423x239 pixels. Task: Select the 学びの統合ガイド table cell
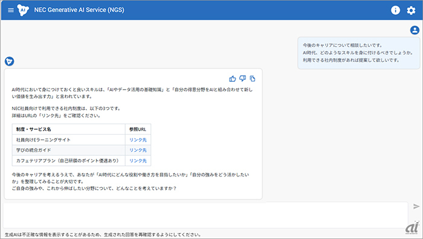pyautogui.click(x=68, y=151)
